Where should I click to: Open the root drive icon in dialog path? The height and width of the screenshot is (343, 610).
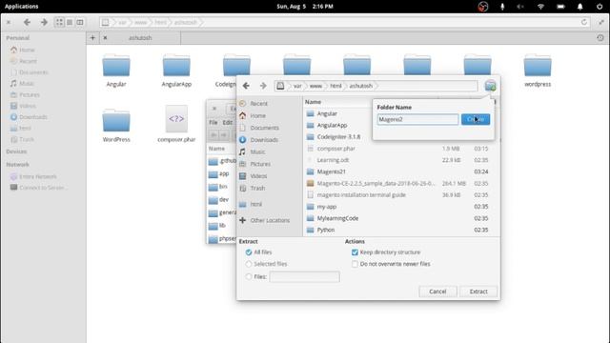pyautogui.click(x=280, y=86)
